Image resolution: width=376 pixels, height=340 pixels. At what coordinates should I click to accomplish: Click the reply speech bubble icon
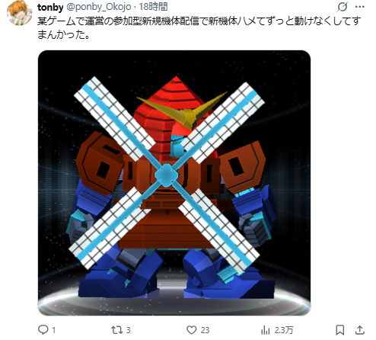click(43, 330)
